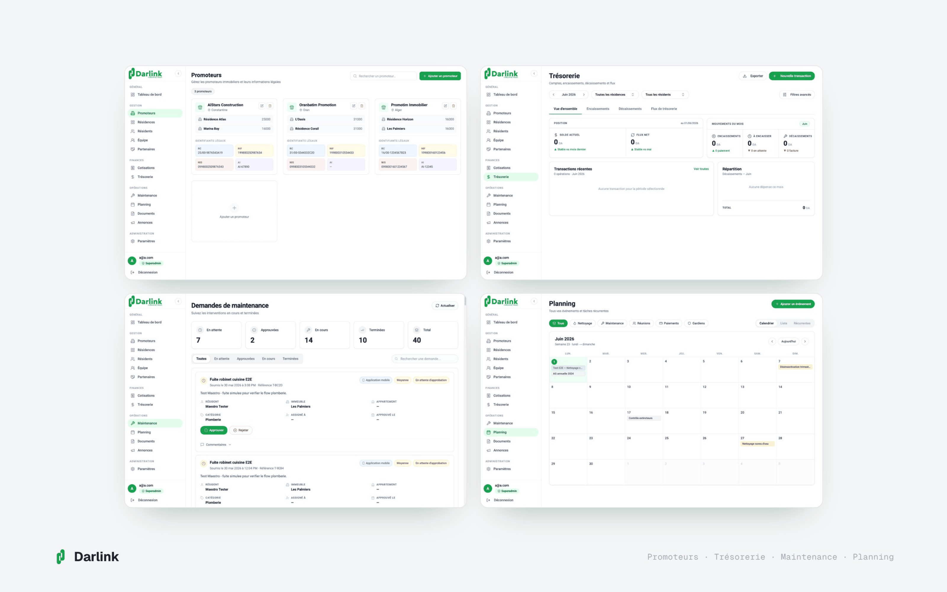Collapse the sidebar in the Trésorerie window

click(x=534, y=74)
